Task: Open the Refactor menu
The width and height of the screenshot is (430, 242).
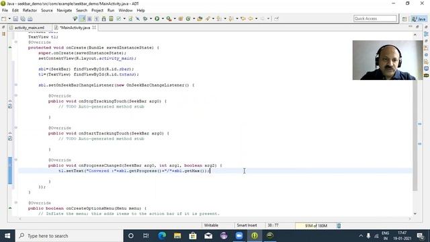Action: click(x=30, y=11)
